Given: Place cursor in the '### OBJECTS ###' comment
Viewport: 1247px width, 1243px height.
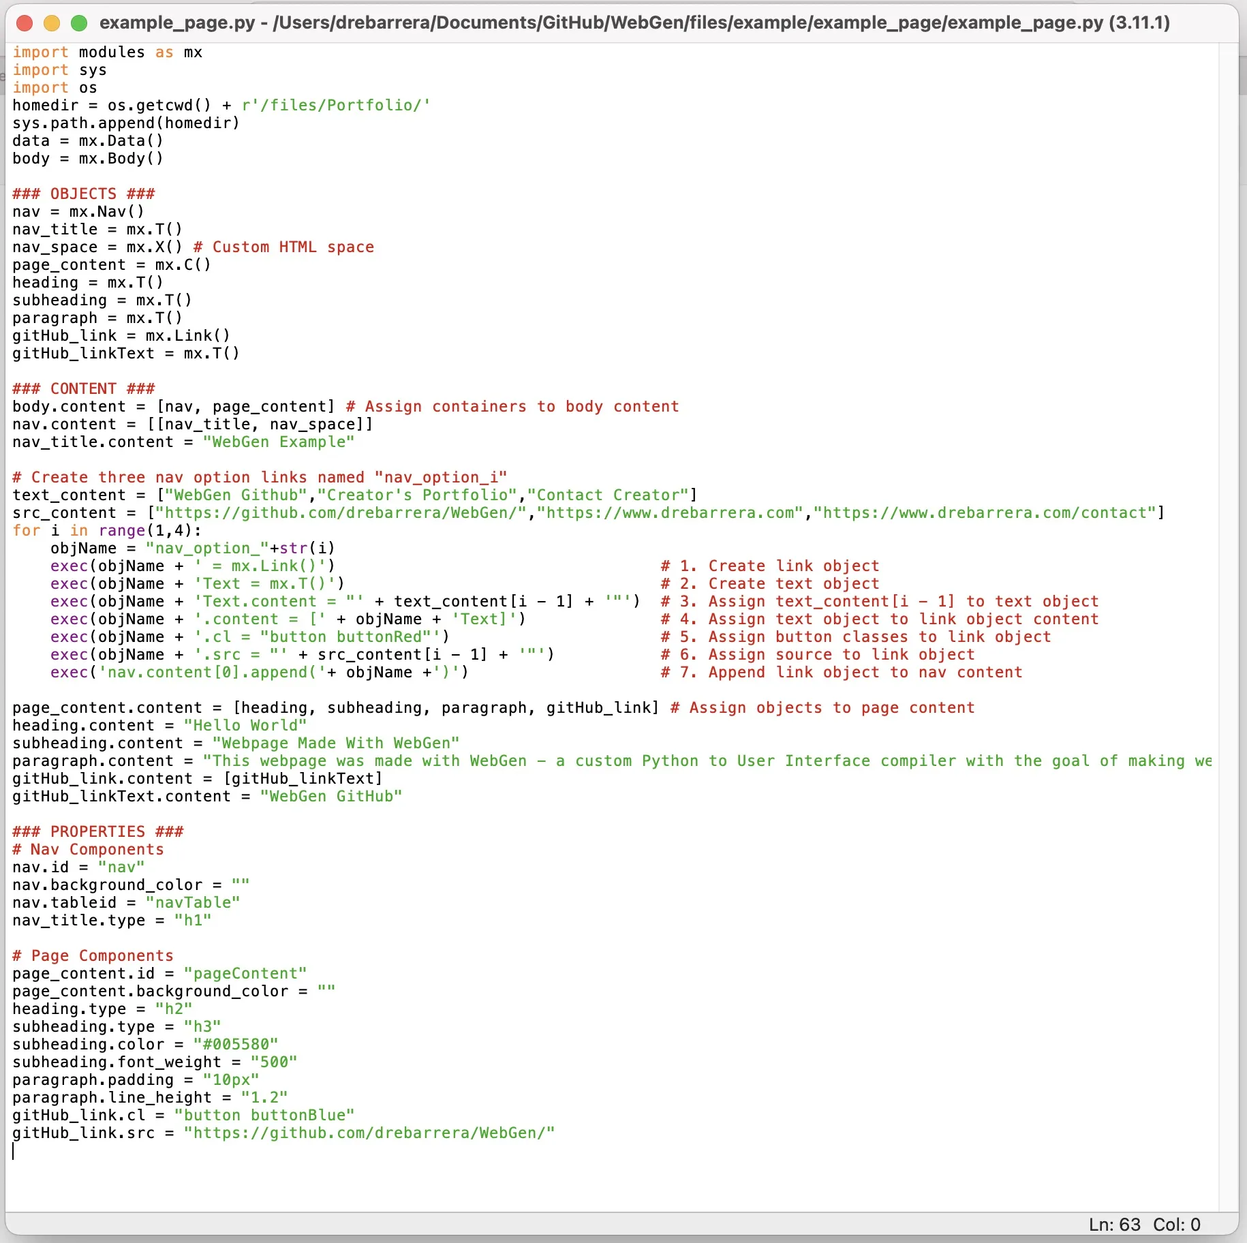Looking at the screenshot, I should [x=83, y=194].
